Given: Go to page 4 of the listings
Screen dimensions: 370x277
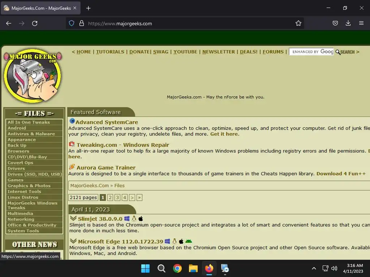Looking at the screenshot, I should [x=125, y=197].
